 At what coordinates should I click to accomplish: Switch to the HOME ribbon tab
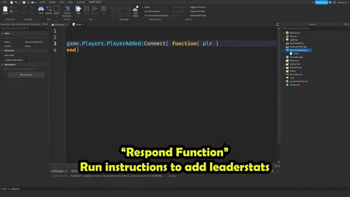(x=42, y=2)
